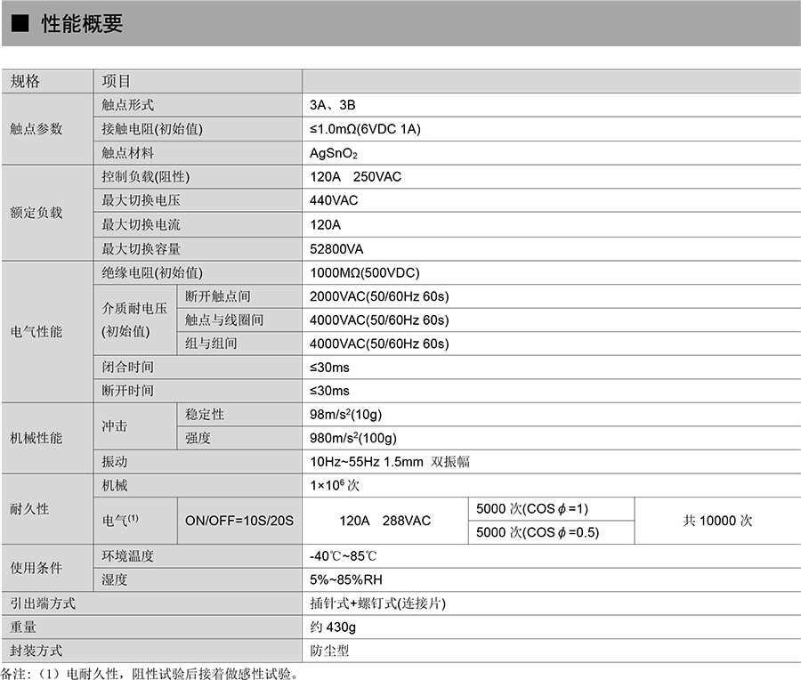This screenshot has height=680, width=801.
Task: Select the ≤1.0mΩ(6VDC 1A) resistance value
Action: coord(365,129)
